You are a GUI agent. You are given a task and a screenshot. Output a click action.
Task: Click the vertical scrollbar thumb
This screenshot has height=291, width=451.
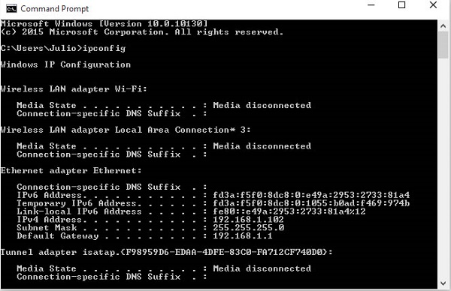pos(443,45)
